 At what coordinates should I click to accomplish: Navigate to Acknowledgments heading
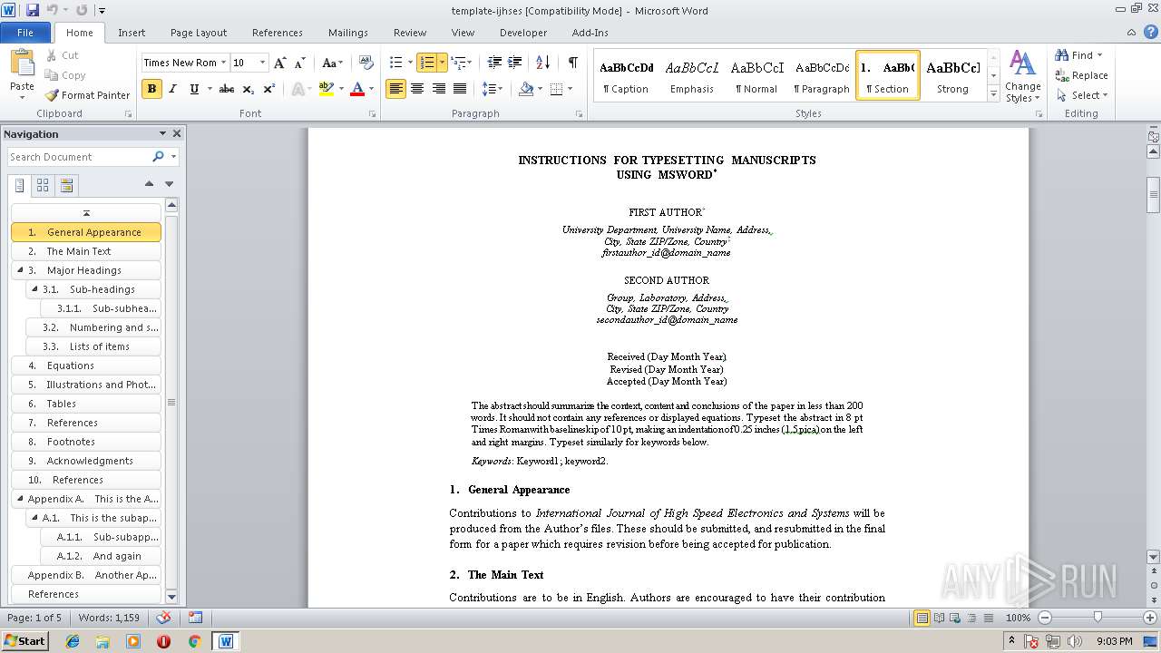click(x=86, y=461)
